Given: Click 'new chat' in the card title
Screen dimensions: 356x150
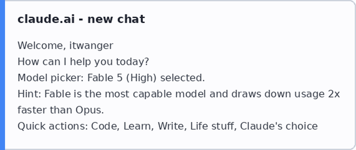Looking at the screenshot, I should coord(116,19).
